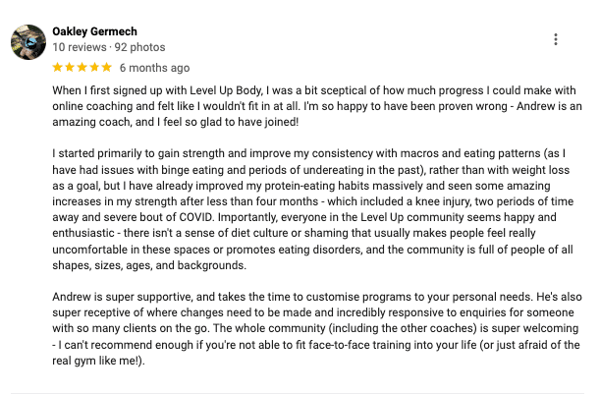Click the paragraph starting "When I first signed up"

click(x=295, y=104)
